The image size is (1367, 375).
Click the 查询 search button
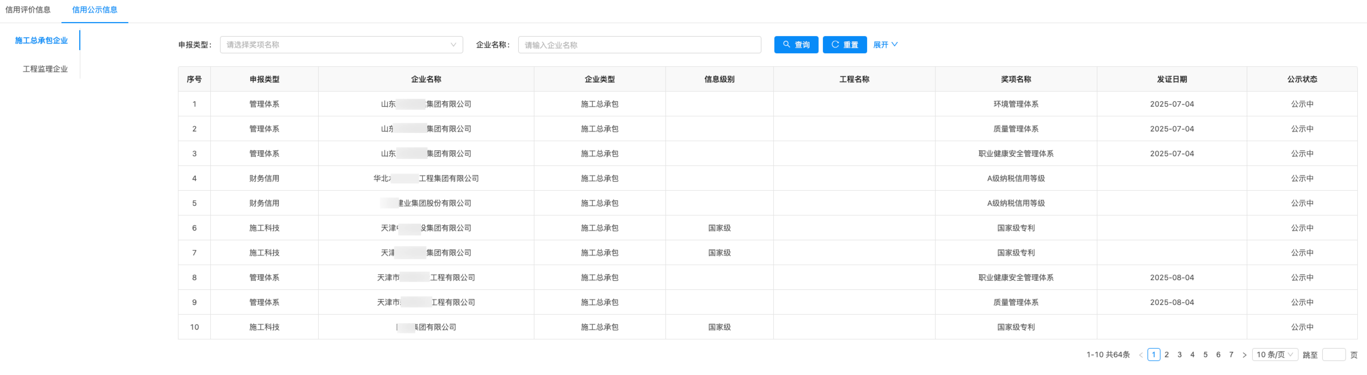tap(796, 45)
